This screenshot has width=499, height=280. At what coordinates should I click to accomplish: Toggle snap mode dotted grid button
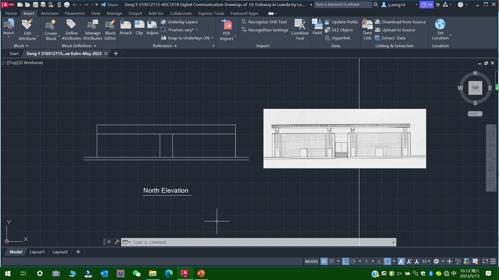pyautogui.click(x=332, y=261)
